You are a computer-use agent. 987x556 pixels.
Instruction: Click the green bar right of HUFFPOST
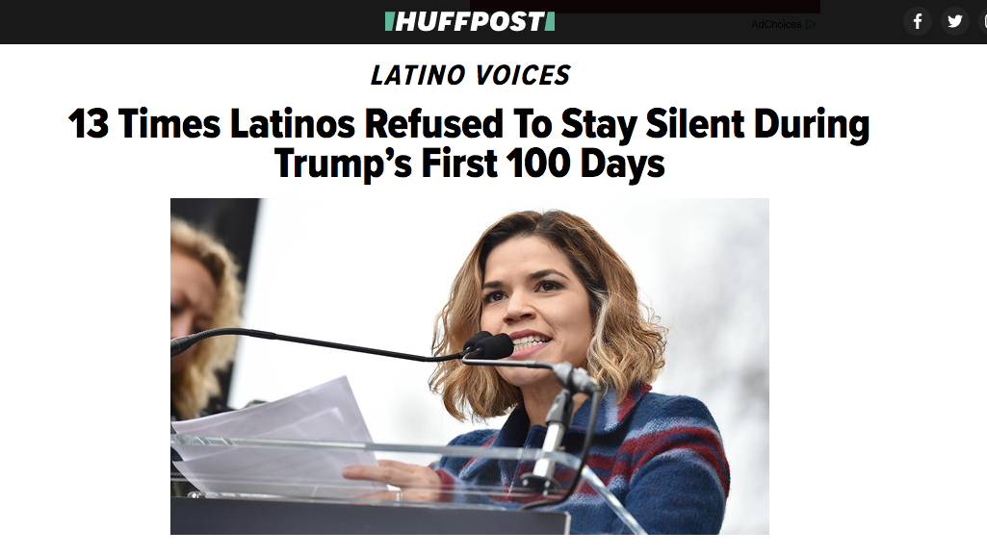click(x=550, y=22)
